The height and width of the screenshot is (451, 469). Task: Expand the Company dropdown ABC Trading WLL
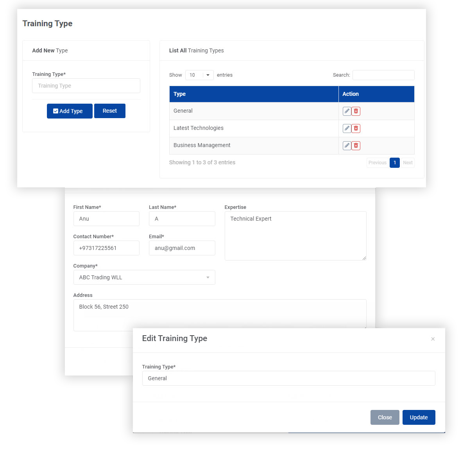tap(144, 277)
